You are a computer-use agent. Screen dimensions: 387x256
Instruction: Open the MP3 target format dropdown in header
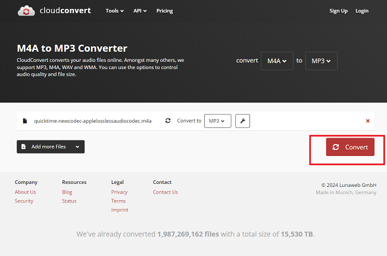click(321, 61)
